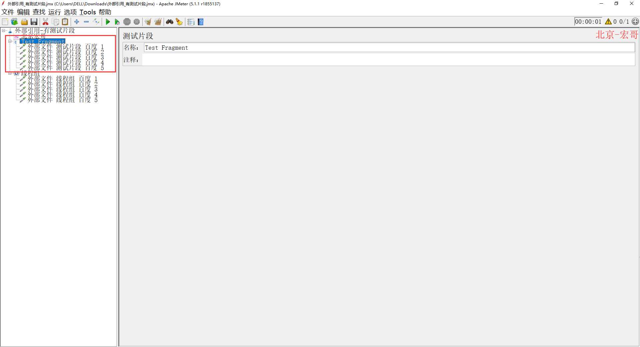Image resolution: width=640 pixels, height=347 pixels.
Task: Select the Test Fragment tree node
Action: 43,41
